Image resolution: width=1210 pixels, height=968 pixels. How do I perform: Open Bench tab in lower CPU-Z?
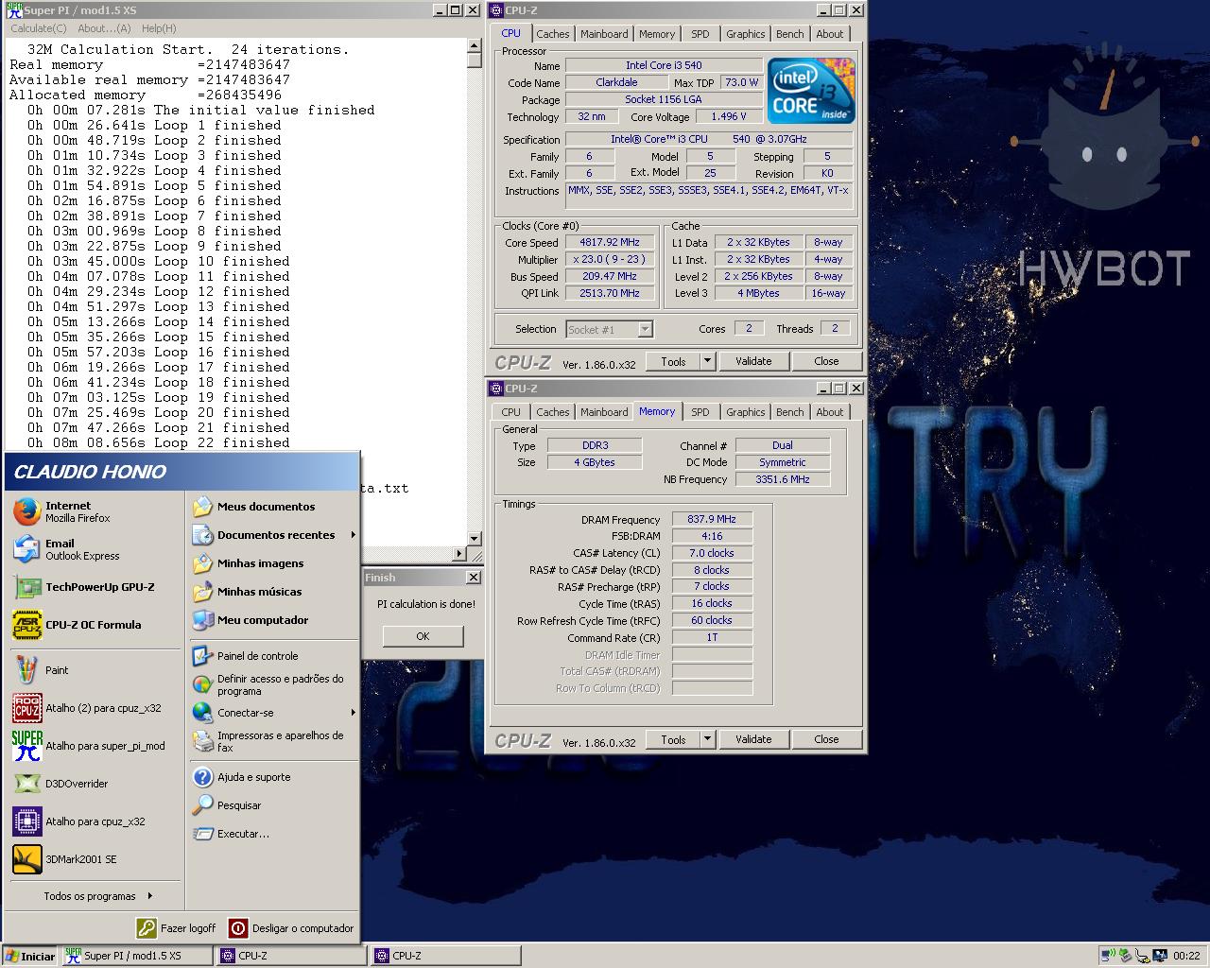(789, 412)
